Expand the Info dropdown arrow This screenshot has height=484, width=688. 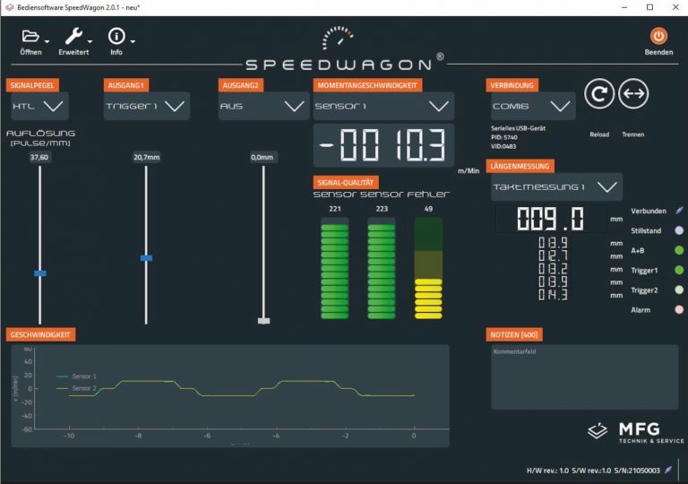tap(133, 42)
